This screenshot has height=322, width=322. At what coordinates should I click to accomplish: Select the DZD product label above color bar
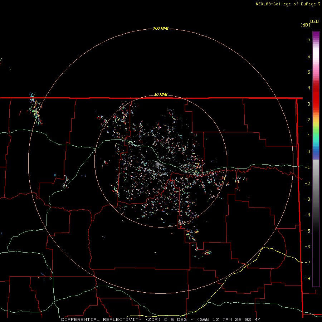tap(314, 21)
